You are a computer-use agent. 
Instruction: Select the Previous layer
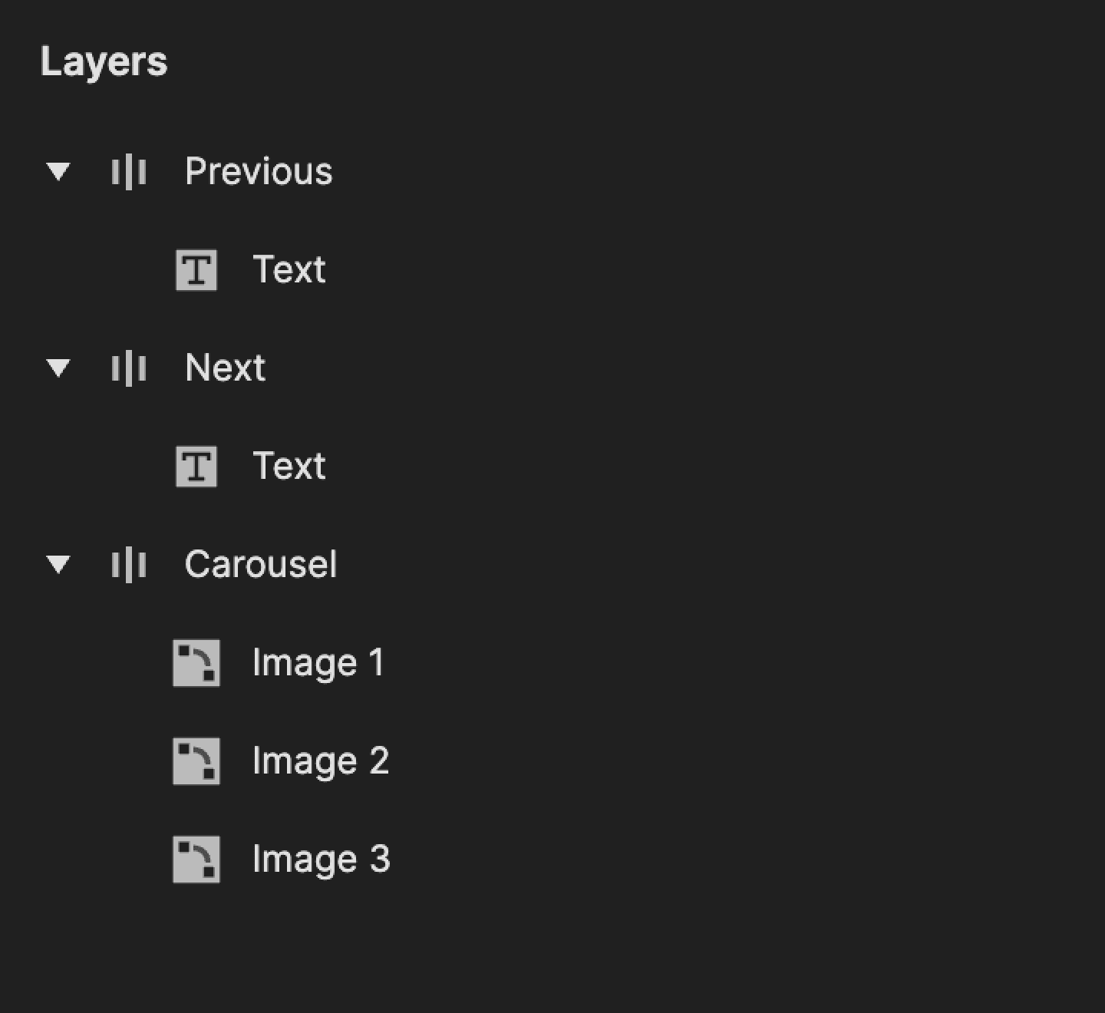pyautogui.click(x=259, y=172)
